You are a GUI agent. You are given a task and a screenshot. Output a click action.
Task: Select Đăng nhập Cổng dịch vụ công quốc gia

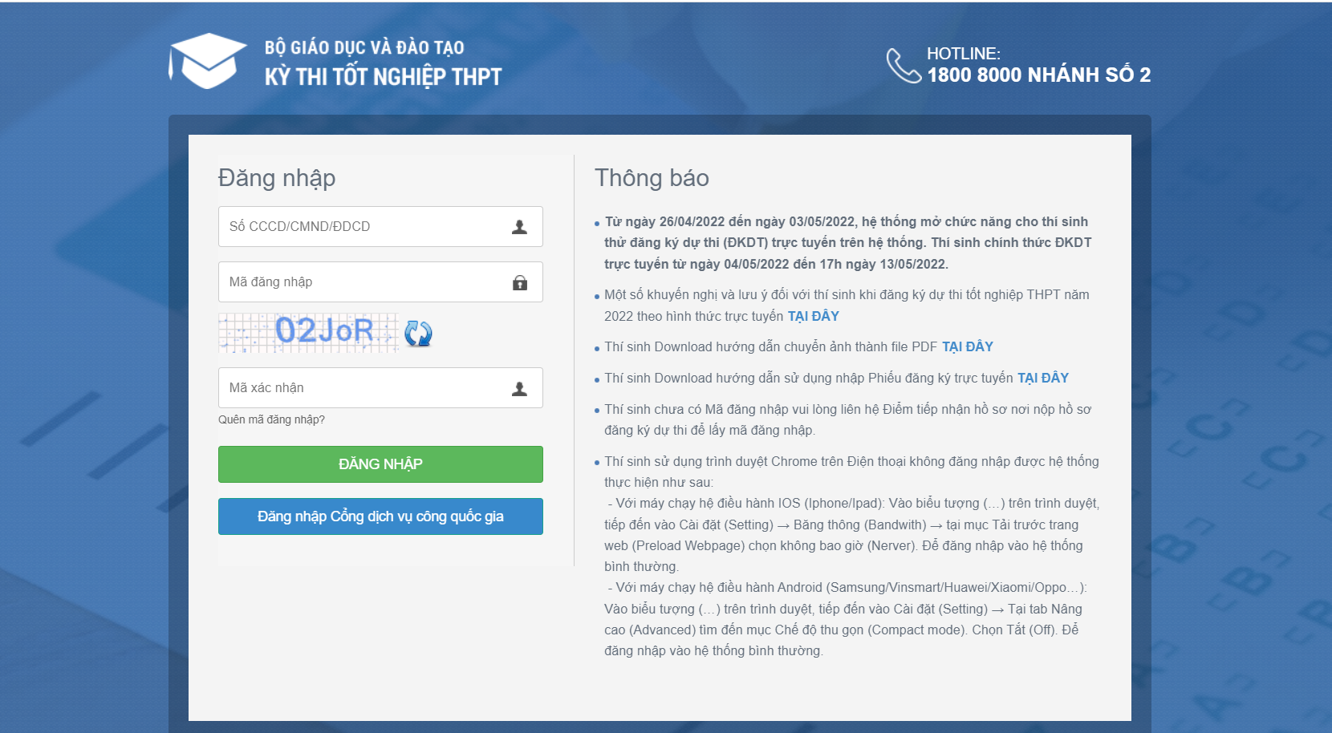(380, 516)
